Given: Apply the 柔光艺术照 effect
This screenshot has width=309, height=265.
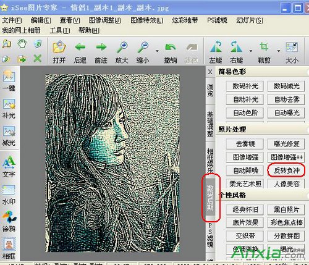Looking at the screenshot, I should pyautogui.click(x=245, y=183).
